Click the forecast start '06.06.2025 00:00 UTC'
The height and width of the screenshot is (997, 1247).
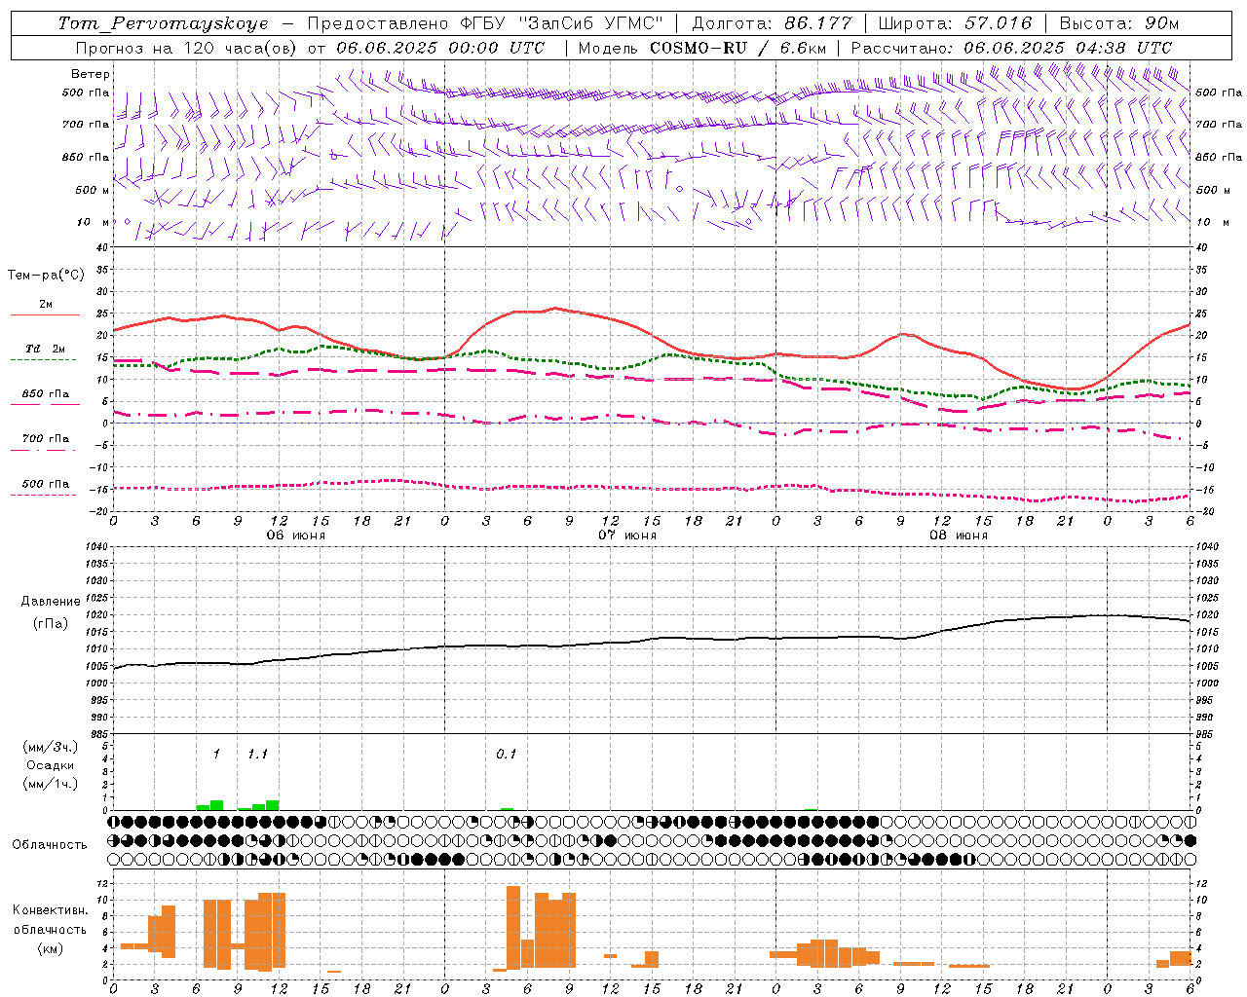point(440,47)
